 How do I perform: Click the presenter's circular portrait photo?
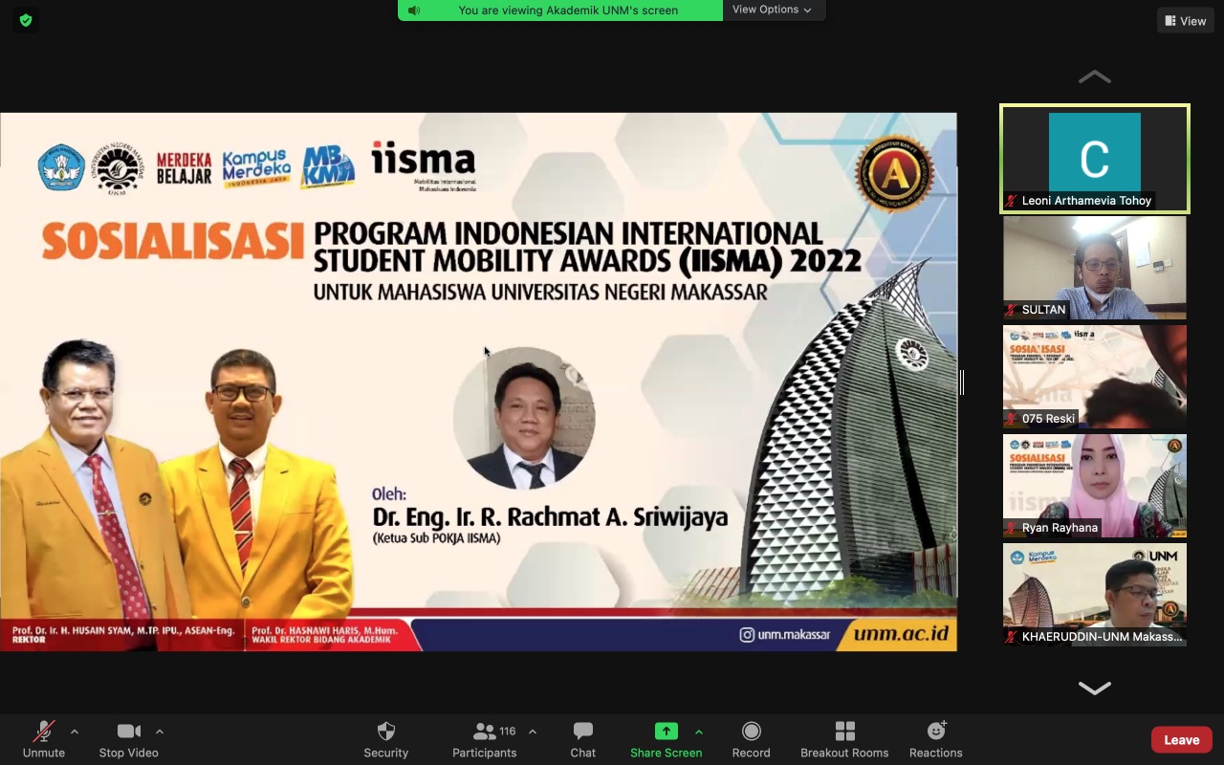524,418
